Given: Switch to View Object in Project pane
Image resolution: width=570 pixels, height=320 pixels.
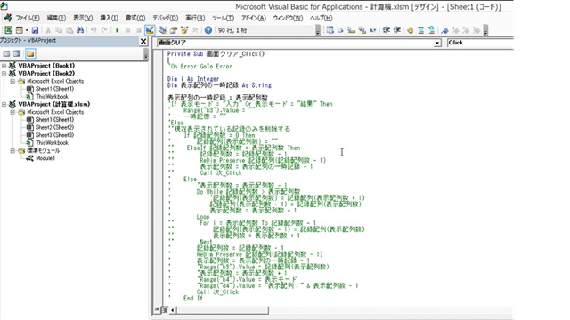Looking at the screenshot, I should pos(17,53).
